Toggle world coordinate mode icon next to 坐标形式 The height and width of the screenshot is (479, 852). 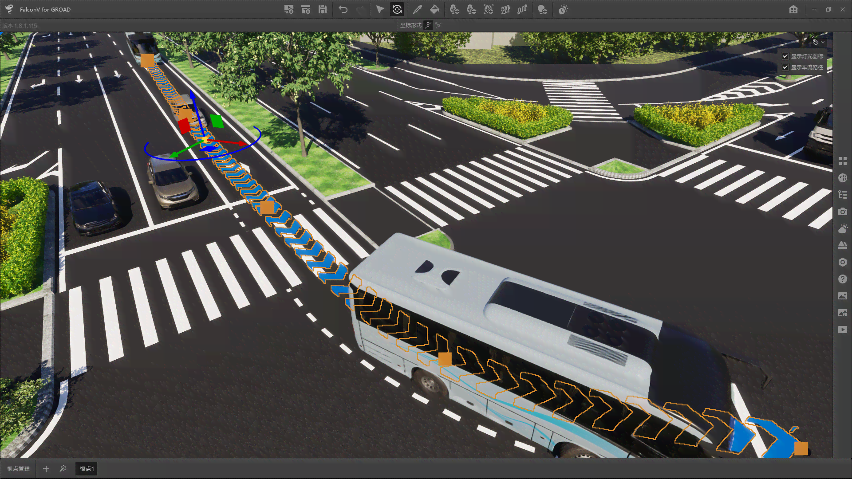click(438, 25)
